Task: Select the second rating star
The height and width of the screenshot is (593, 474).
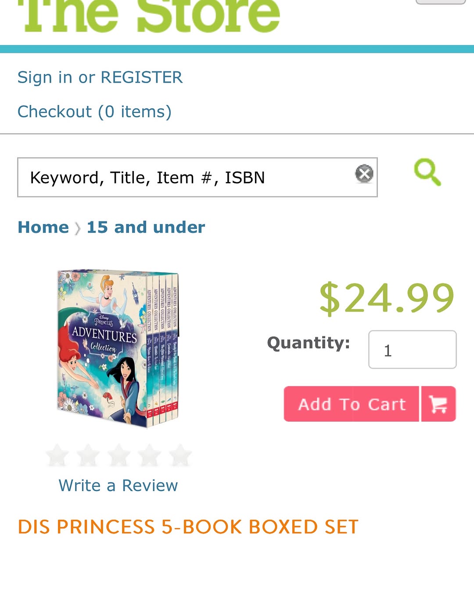Action: click(x=88, y=455)
